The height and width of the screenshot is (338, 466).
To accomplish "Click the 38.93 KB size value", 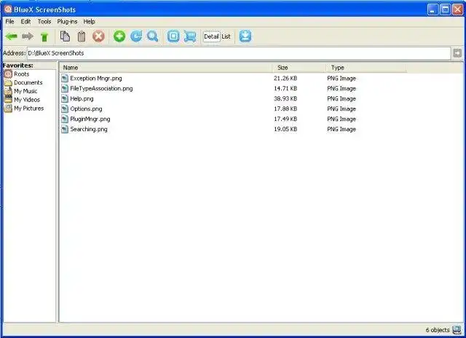I will point(285,98).
